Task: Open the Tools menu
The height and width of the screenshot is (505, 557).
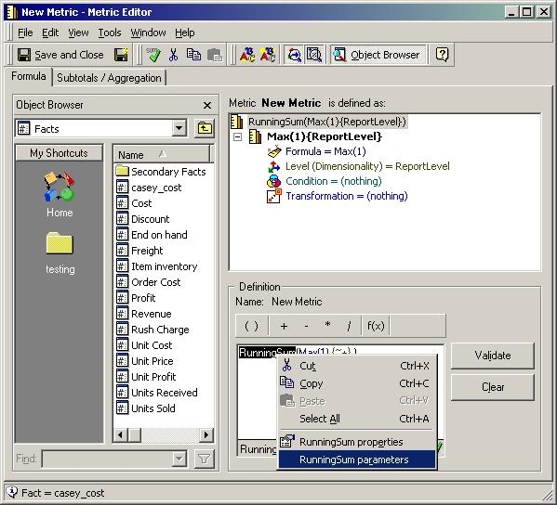Action: [110, 32]
